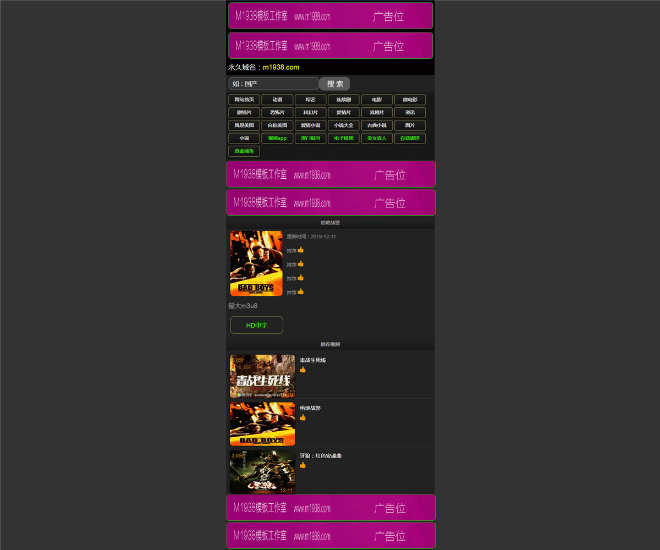The width and height of the screenshot is (660, 550).
Task: Open the 牙狼：红色安魂曲 video thumbnail
Action: point(262,472)
